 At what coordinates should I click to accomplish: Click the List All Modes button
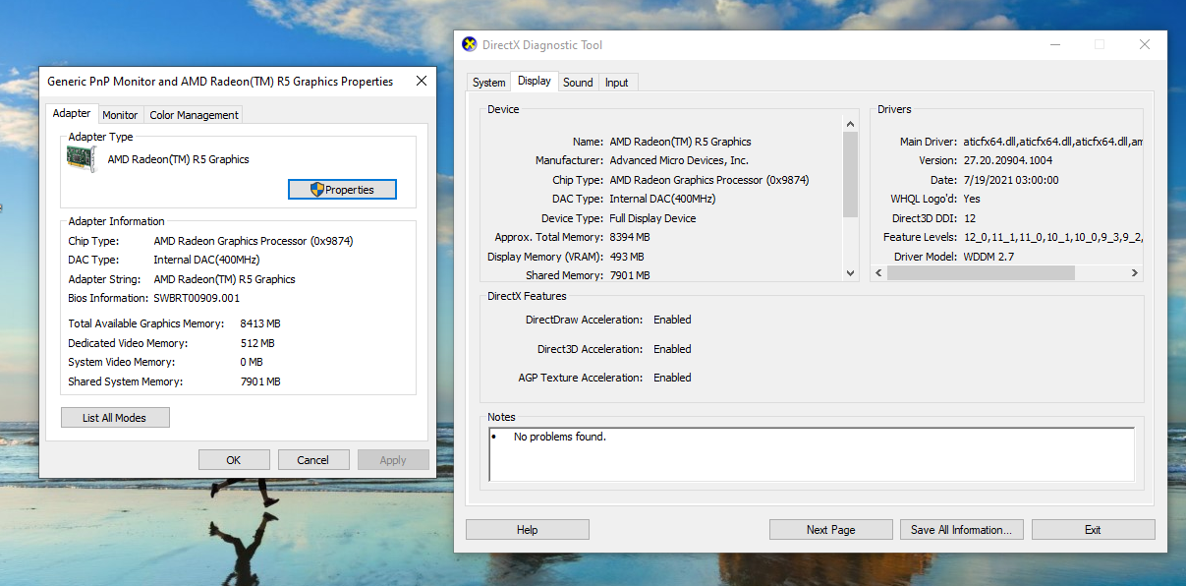coord(115,418)
